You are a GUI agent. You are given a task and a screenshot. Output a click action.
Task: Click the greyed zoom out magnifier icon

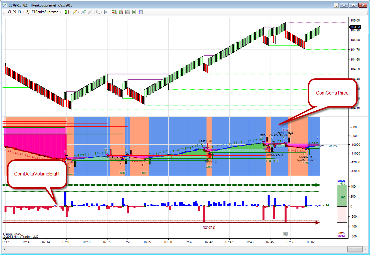90,12
